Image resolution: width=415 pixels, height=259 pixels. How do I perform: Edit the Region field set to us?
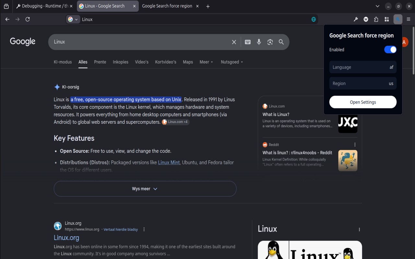coord(363,83)
